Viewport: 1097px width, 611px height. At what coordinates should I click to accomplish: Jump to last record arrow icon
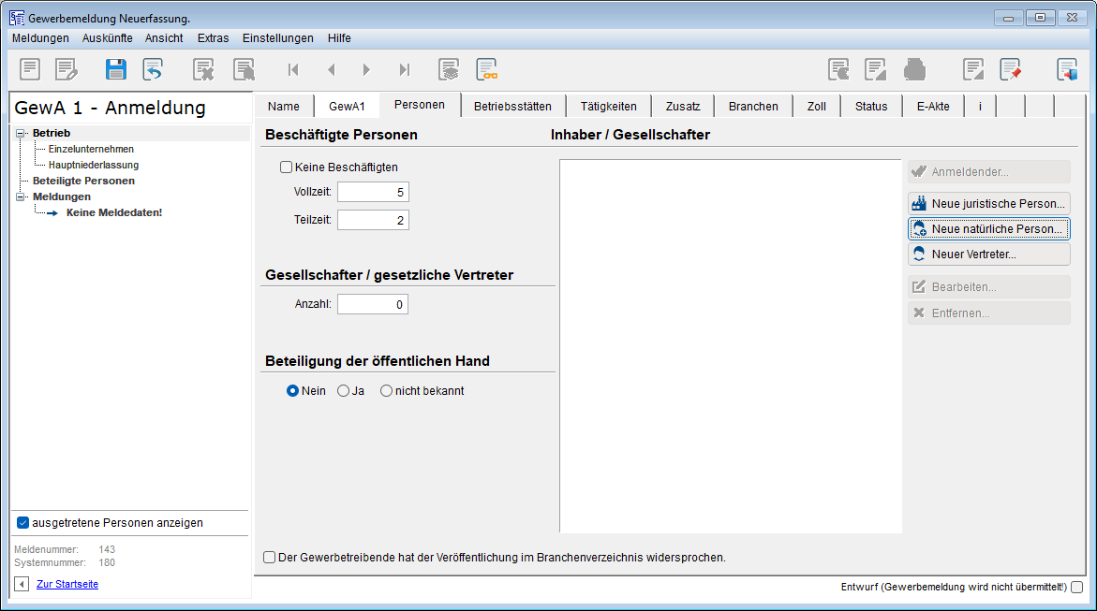click(405, 69)
